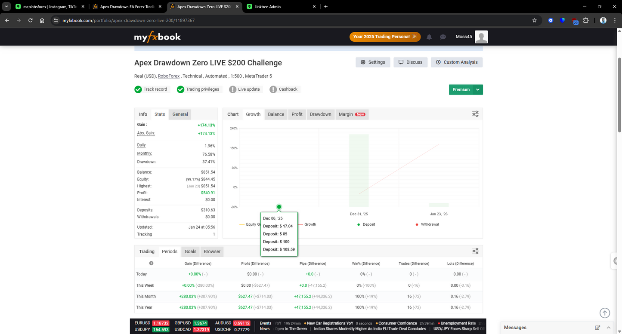Open the notifications bell icon
Screen dimensions: 622x334
429,37
